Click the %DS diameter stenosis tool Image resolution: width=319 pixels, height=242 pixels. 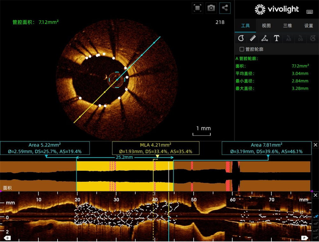pos(300,38)
